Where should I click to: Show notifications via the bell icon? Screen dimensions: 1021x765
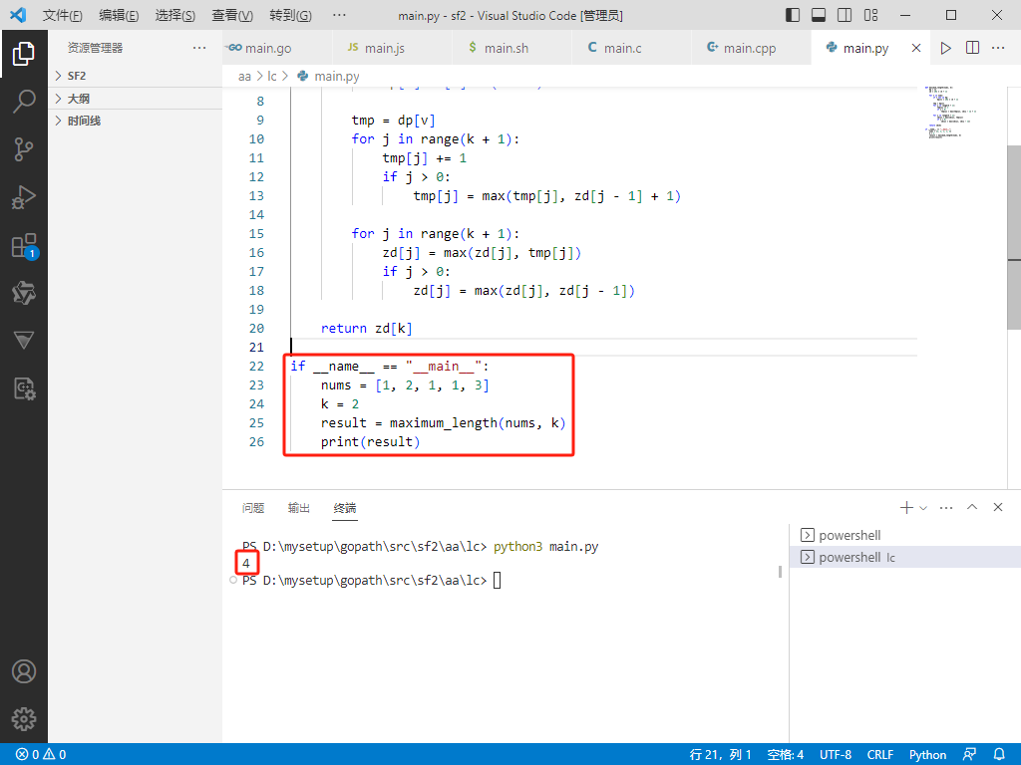point(1000,754)
